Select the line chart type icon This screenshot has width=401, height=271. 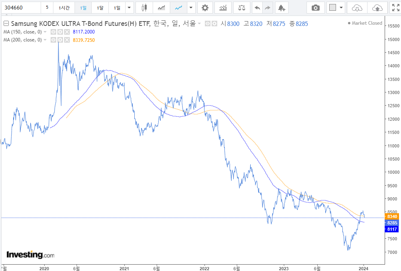(x=179, y=8)
